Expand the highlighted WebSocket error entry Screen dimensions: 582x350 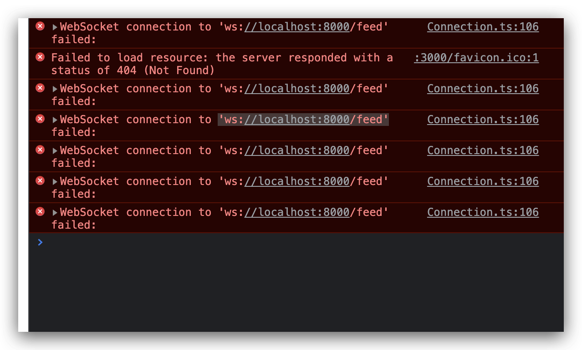click(x=54, y=119)
